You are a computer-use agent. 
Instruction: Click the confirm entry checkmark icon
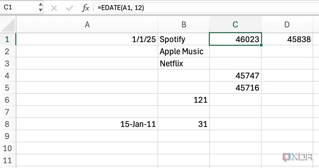70,8
